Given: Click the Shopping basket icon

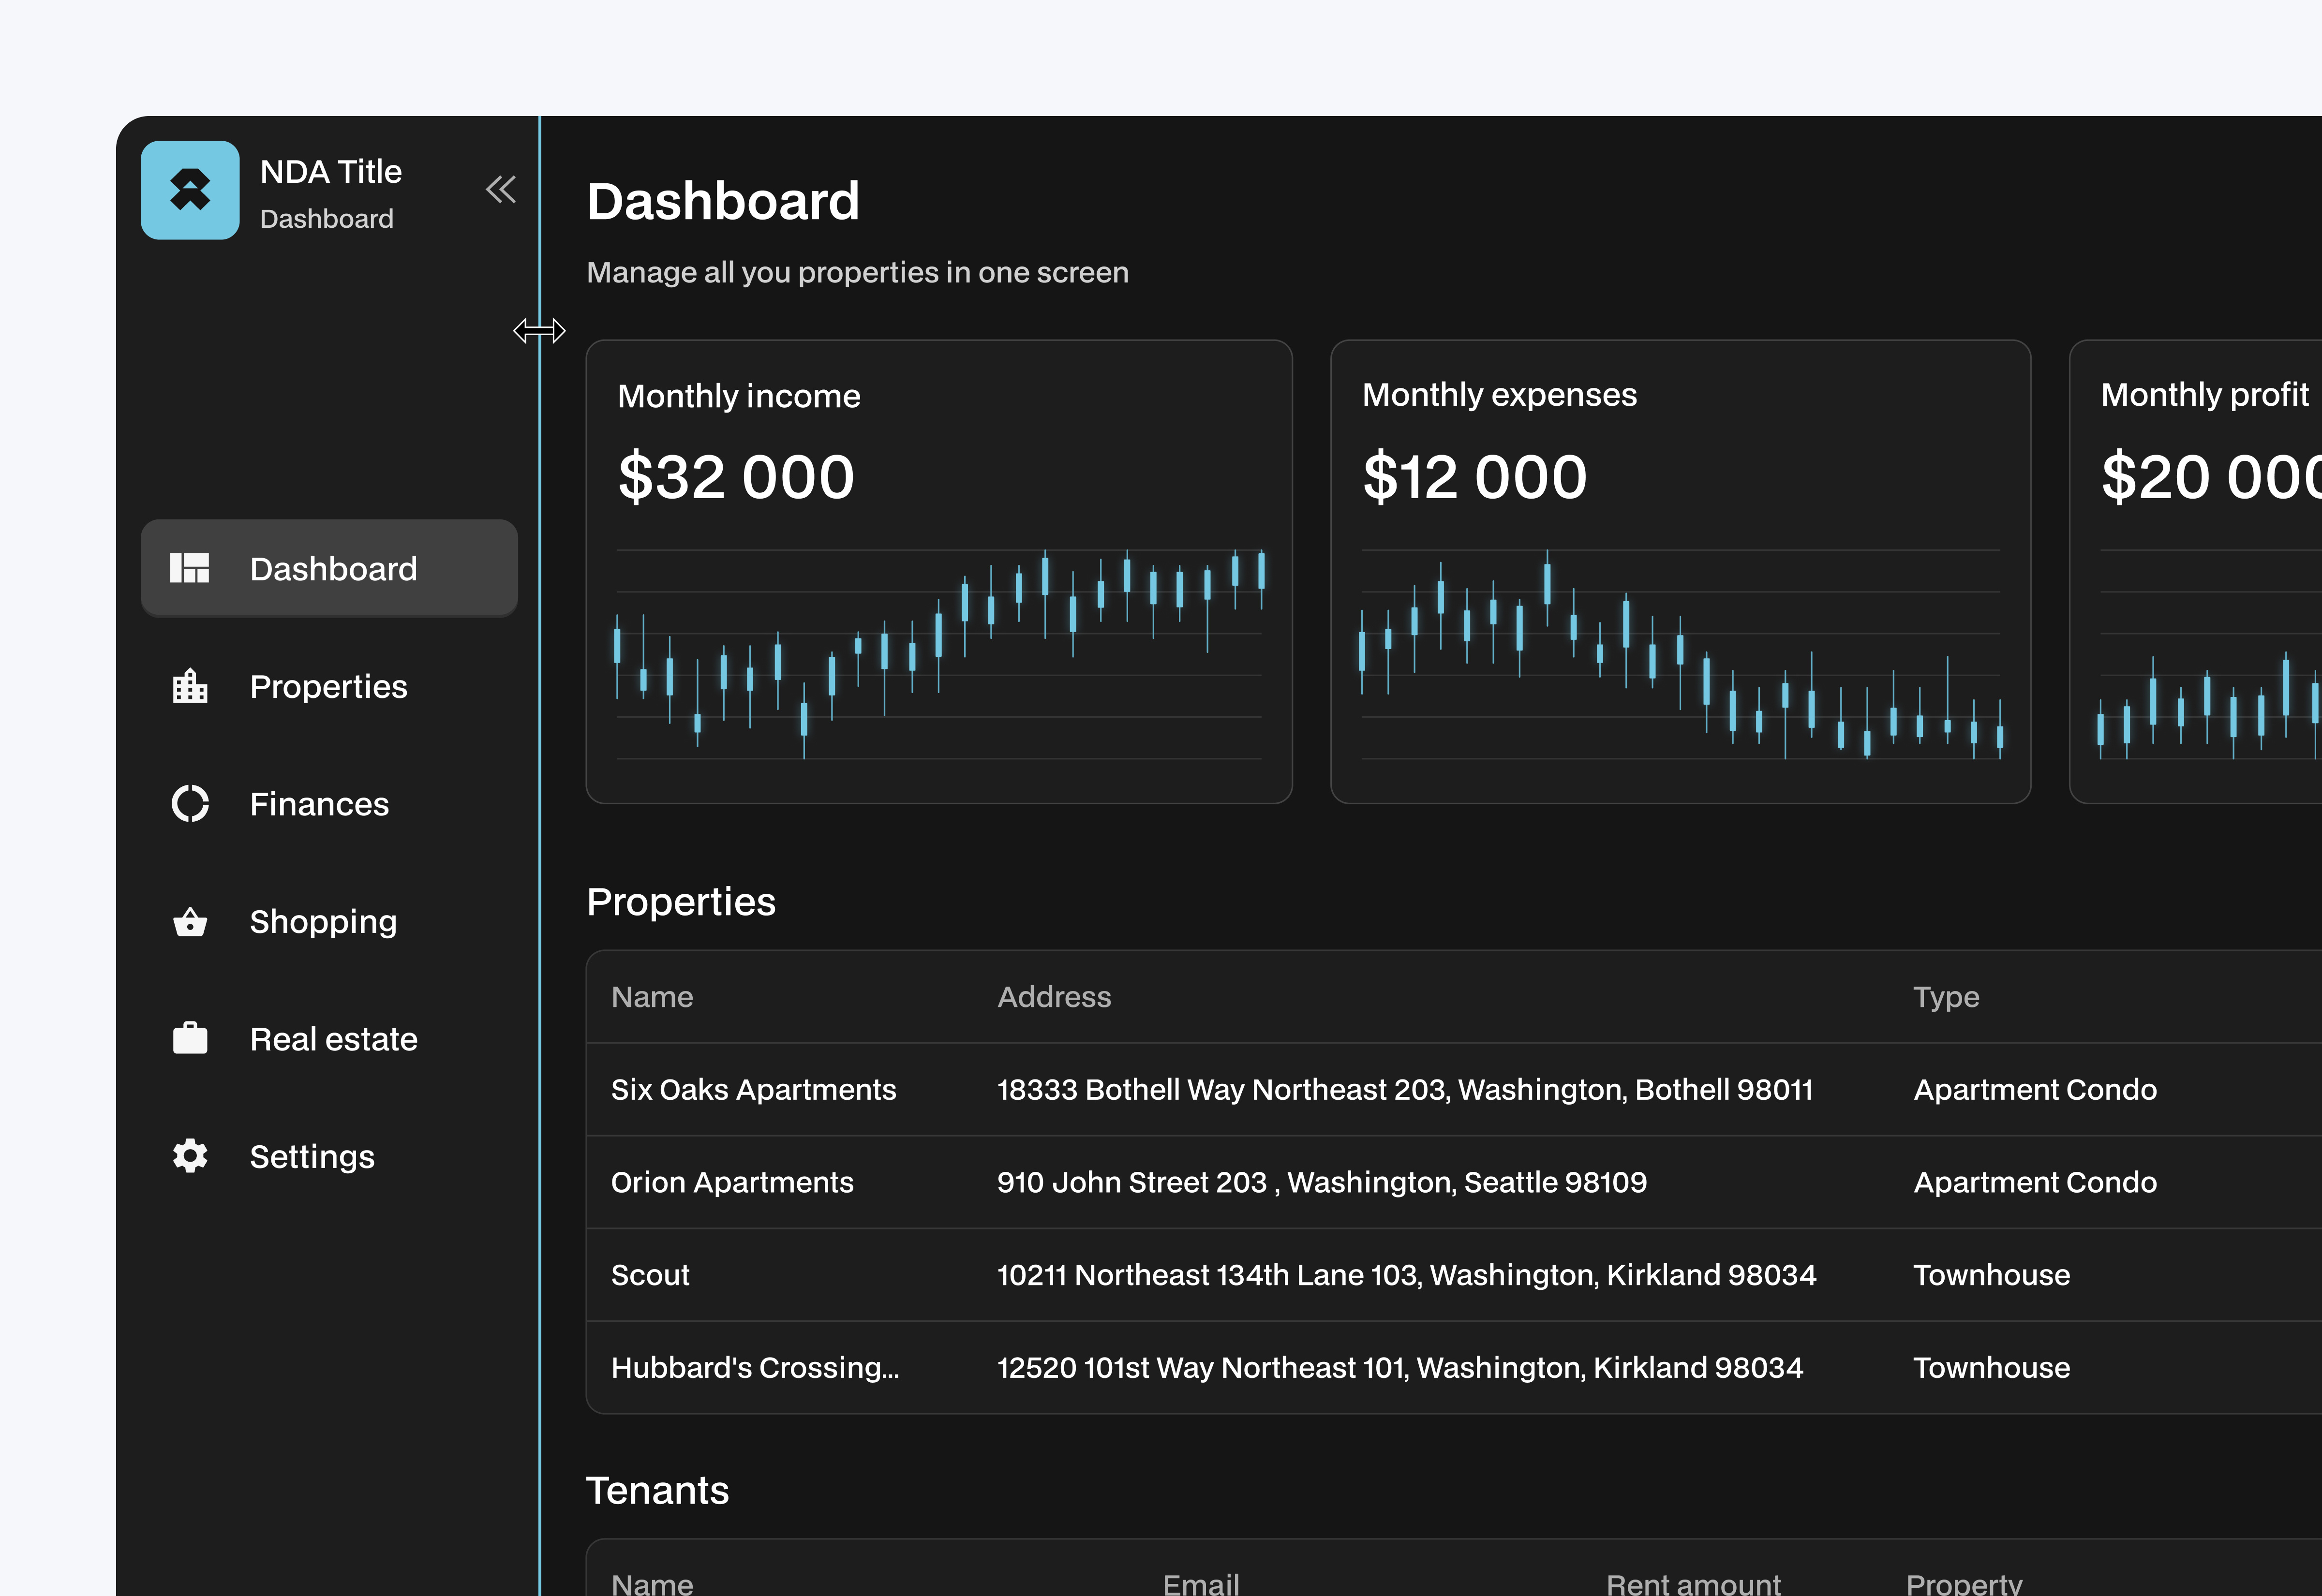Looking at the screenshot, I should click(190, 921).
